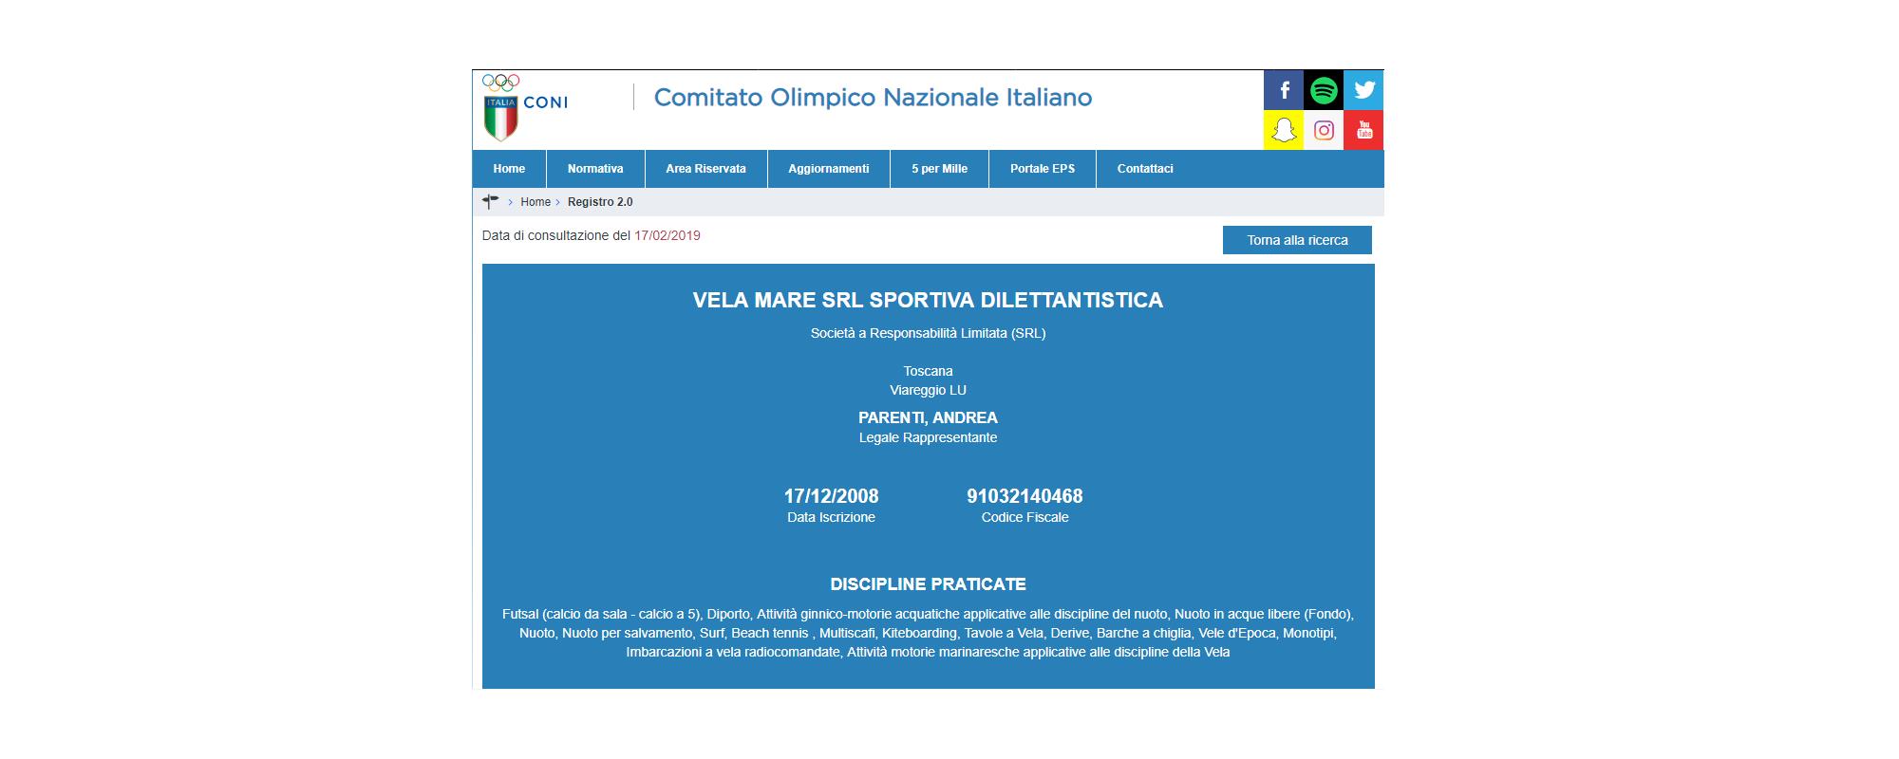Open CONI Instagram icon
1899x759 pixels.
click(1323, 130)
